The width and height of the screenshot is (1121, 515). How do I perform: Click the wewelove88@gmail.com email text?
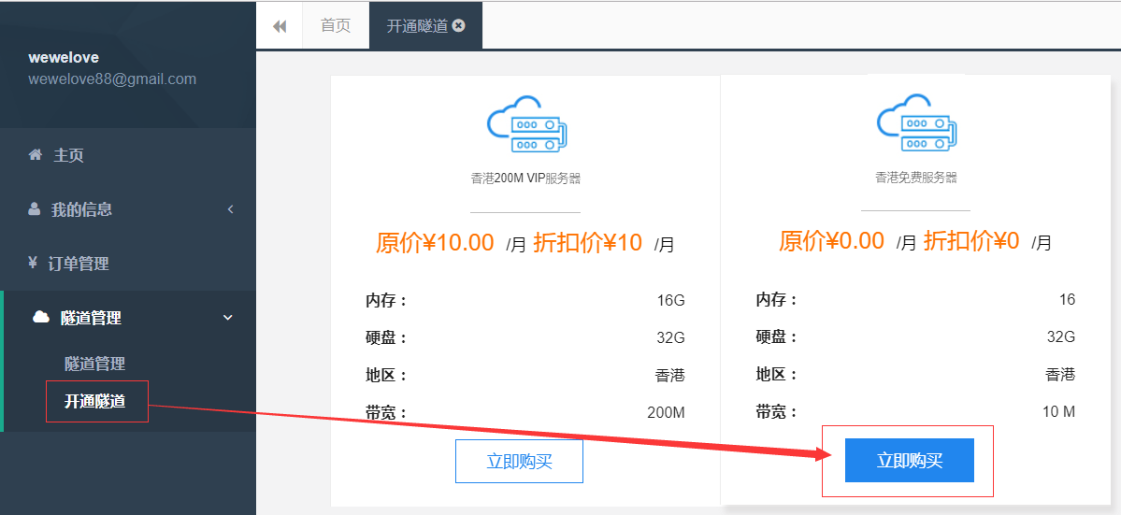pyautogui.click(x=112, y=79)
